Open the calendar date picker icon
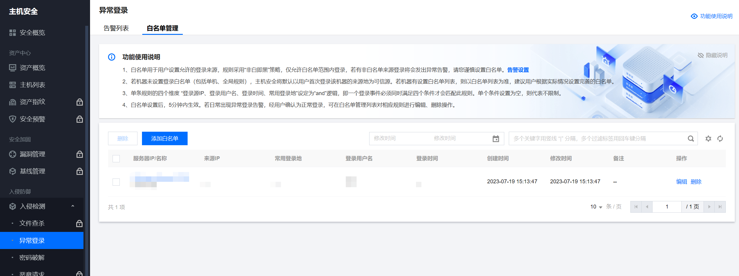739x276 pixels. point(496,139)
